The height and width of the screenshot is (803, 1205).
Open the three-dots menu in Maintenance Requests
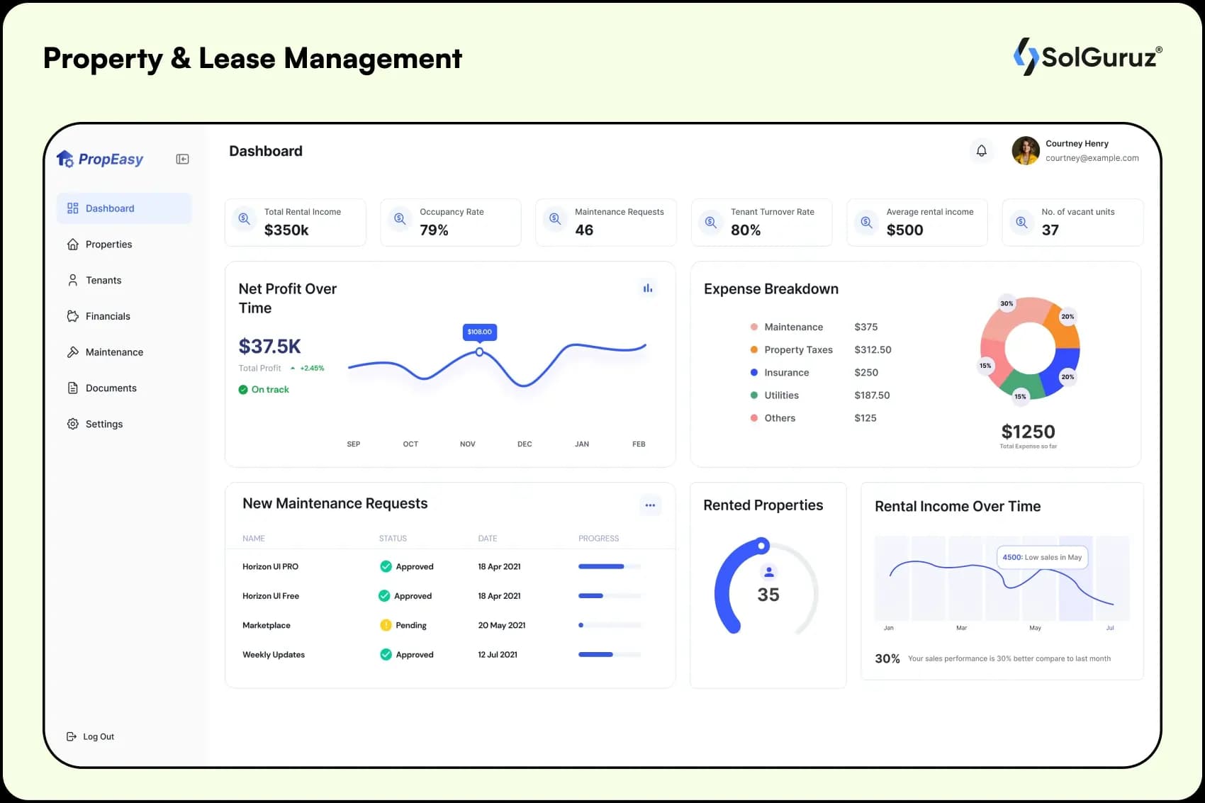pyautogui.click(x=649, y=505)
